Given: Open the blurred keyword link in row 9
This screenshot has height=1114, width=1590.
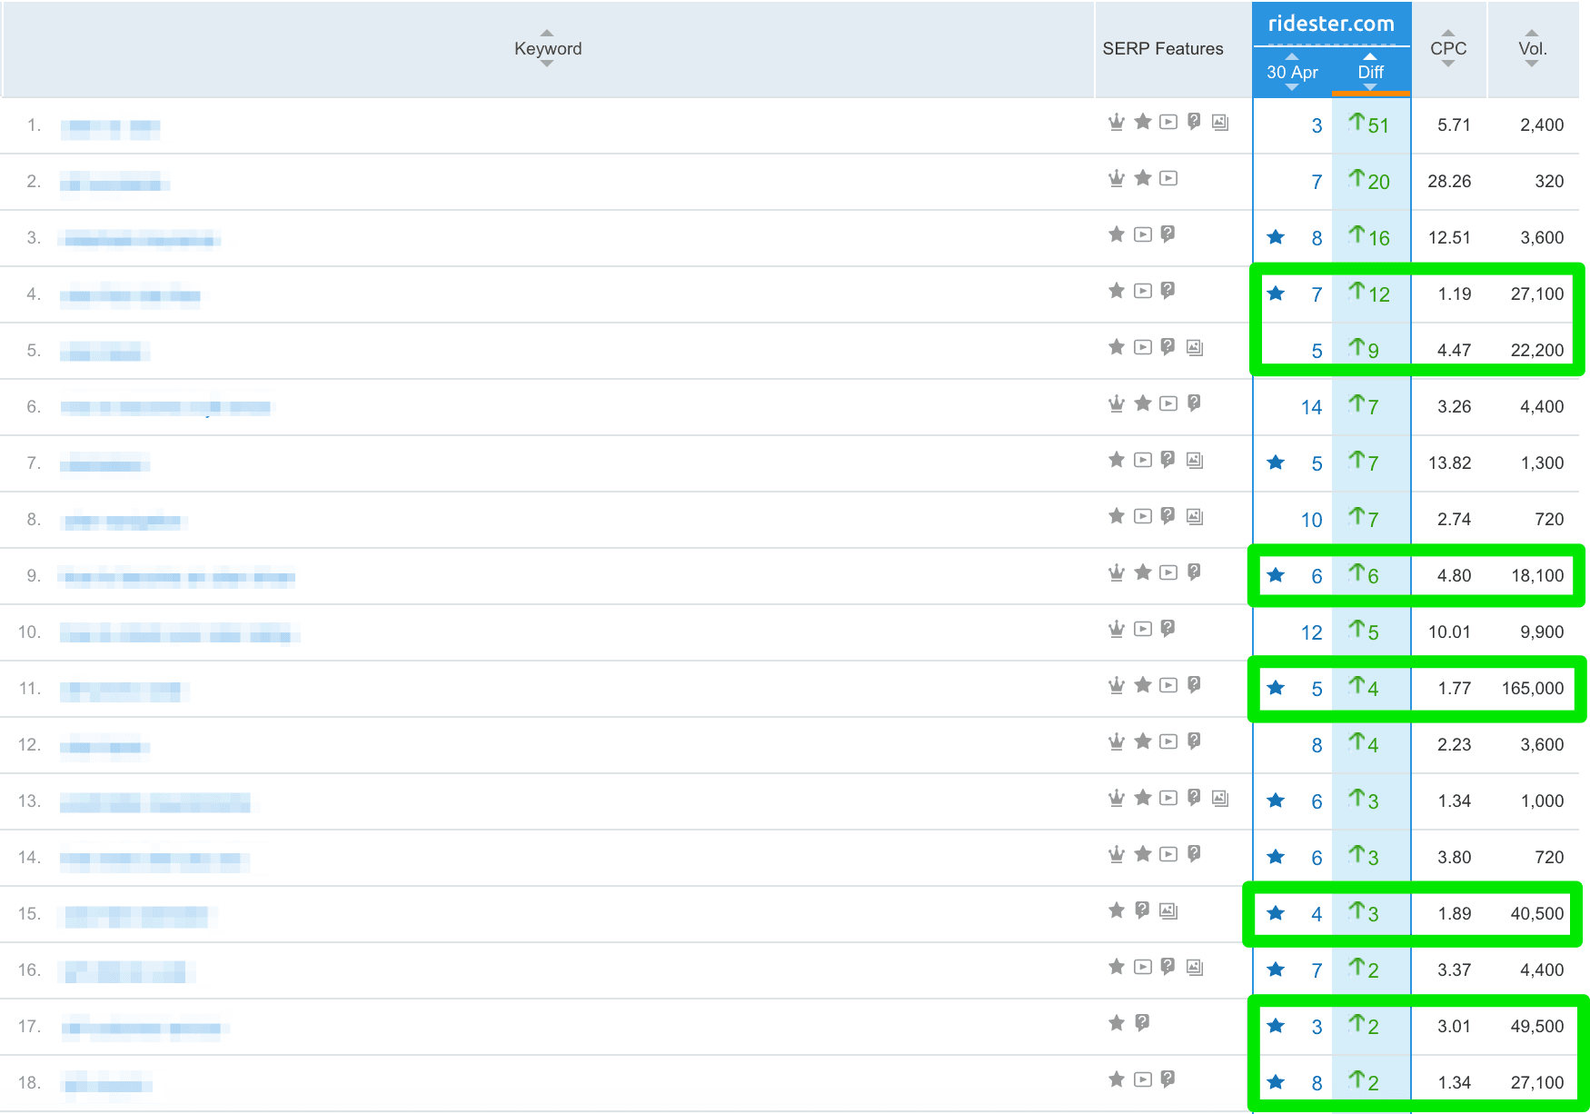Looking at the screenshot, I should pos(178,577).
